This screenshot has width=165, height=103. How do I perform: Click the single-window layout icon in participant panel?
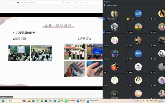coord(107,2)
